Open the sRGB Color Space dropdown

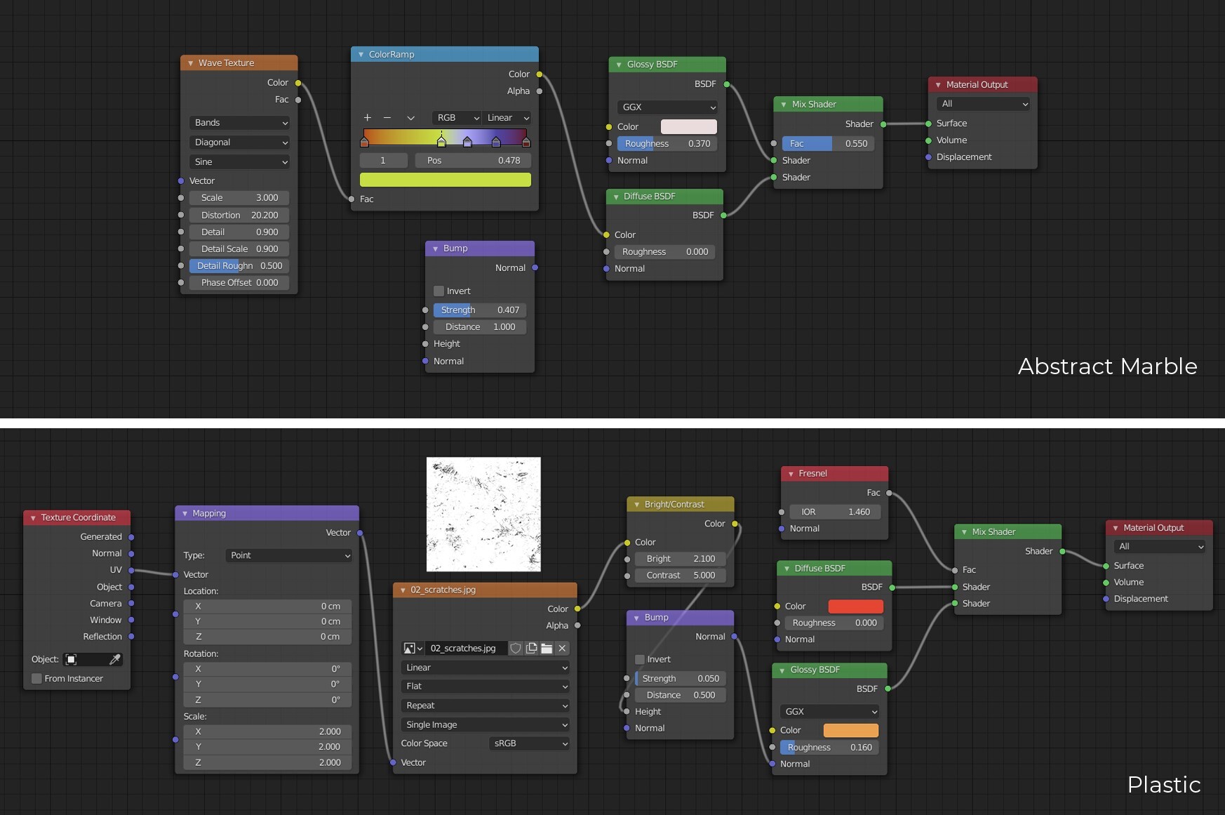pyautogui.click(x=529, y=743)
